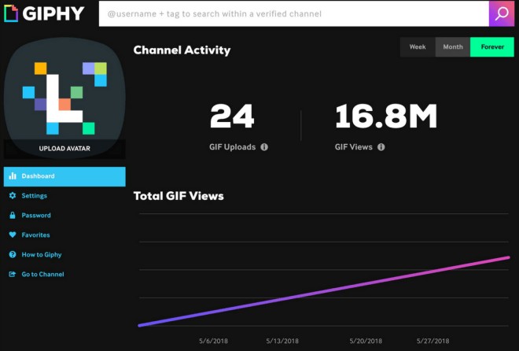Switch activity range to Month
Image resolution: width=519 pixels, height=351 pixels.
(453, 47)
